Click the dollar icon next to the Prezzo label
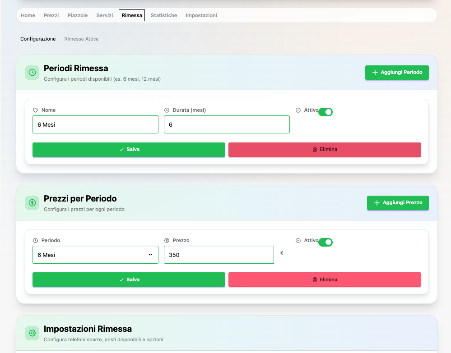Screen dimensions: 451x353 tap(167, 240)
